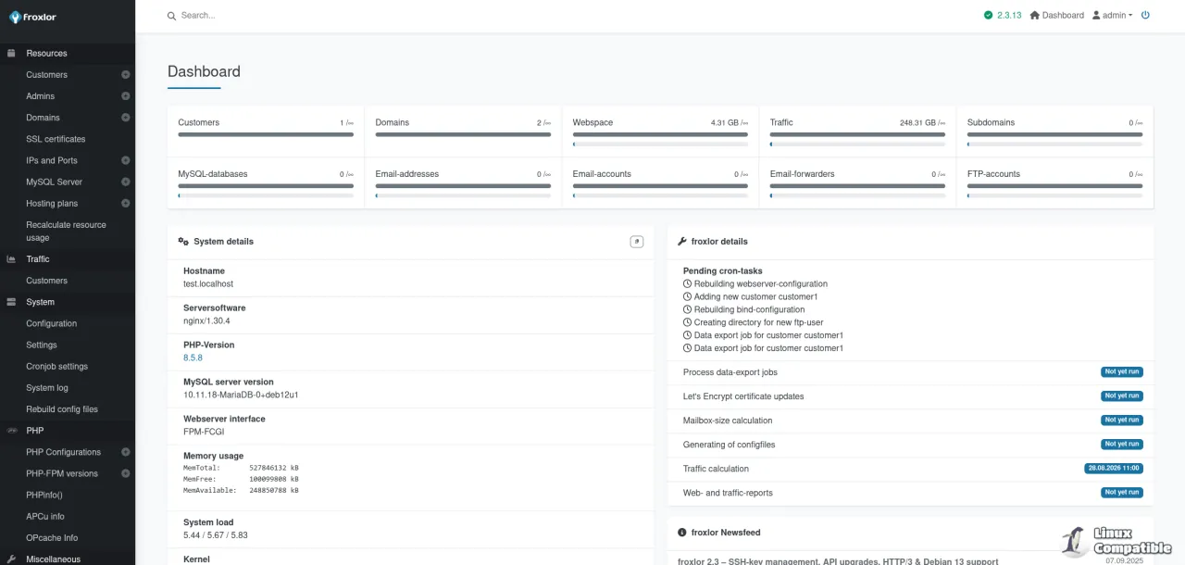This screenshot has width=1185, height=565.
Task: Collapse the Traffic sidebar section
Action: (x=68, y=259)
